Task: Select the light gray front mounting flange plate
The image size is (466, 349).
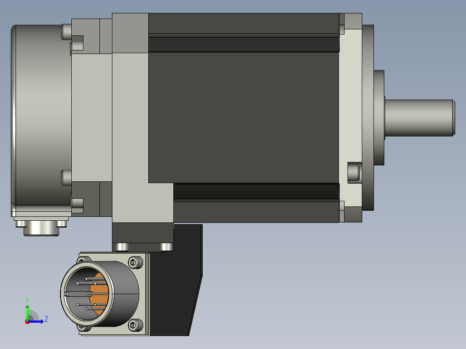Action: point(351,117)
